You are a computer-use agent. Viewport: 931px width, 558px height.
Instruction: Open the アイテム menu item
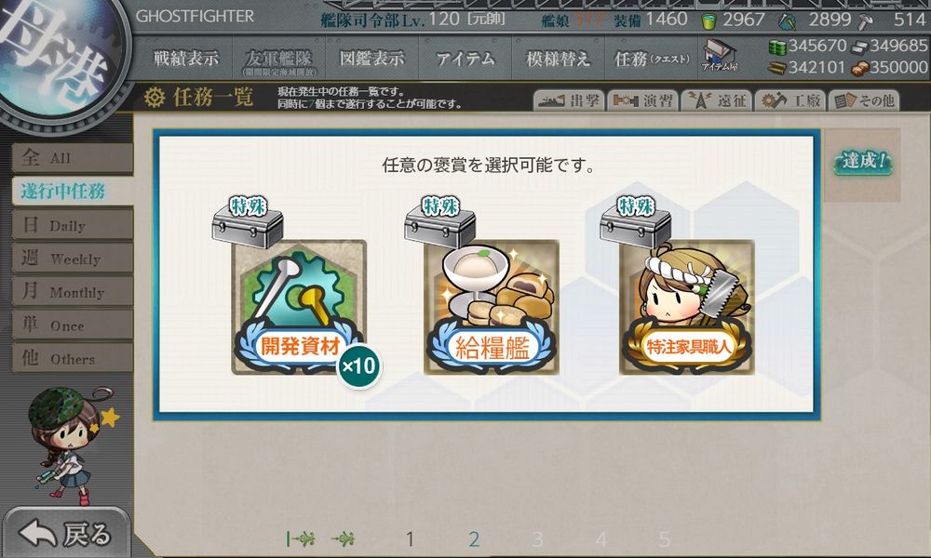[x=465, y=59]
